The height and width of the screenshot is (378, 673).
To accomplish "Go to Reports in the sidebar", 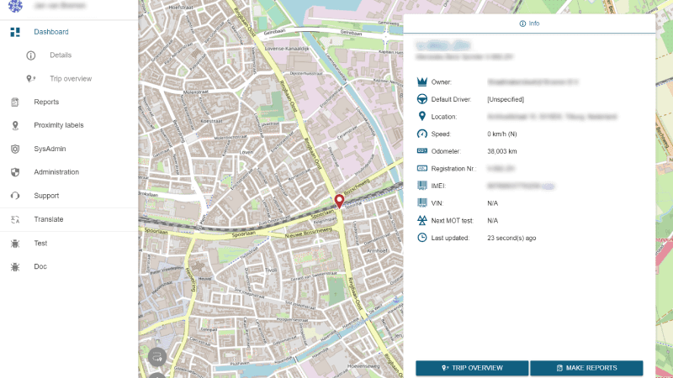I will [46, 102].
